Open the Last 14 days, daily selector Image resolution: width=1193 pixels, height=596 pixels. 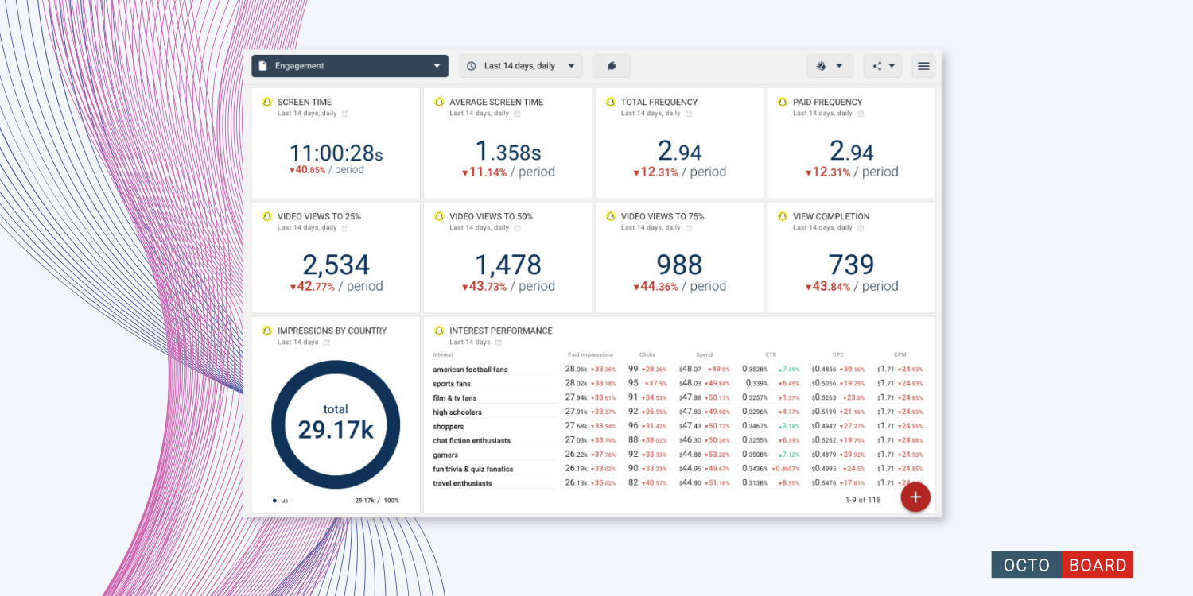click(521, 66)
